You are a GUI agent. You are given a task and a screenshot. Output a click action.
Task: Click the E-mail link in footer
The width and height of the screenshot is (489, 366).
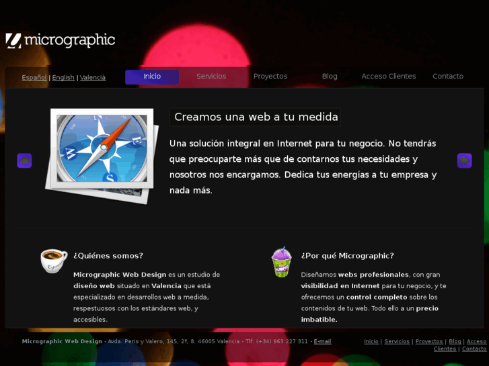click(x=322, y=341)
